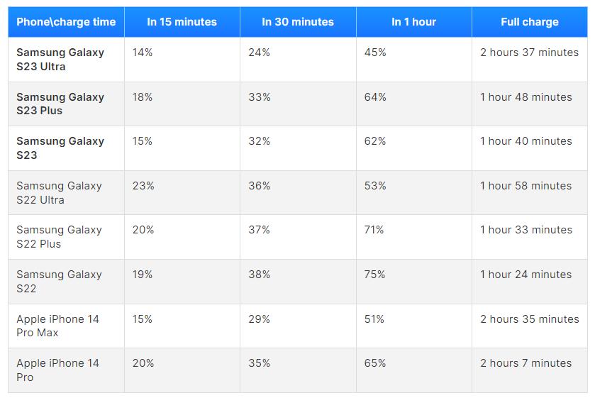The image size is (595, 398).
Task: Click the "In 30 minutes" header cell
Action: click(x=298, y=22)
